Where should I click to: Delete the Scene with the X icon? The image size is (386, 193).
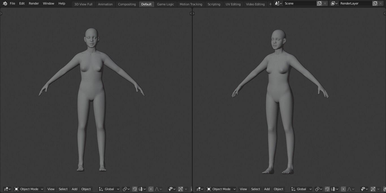tap(325, 3)
